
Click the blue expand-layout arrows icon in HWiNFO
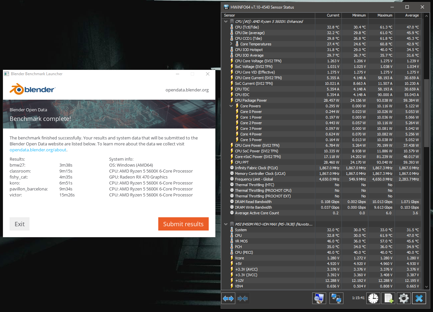coord(228,298)
